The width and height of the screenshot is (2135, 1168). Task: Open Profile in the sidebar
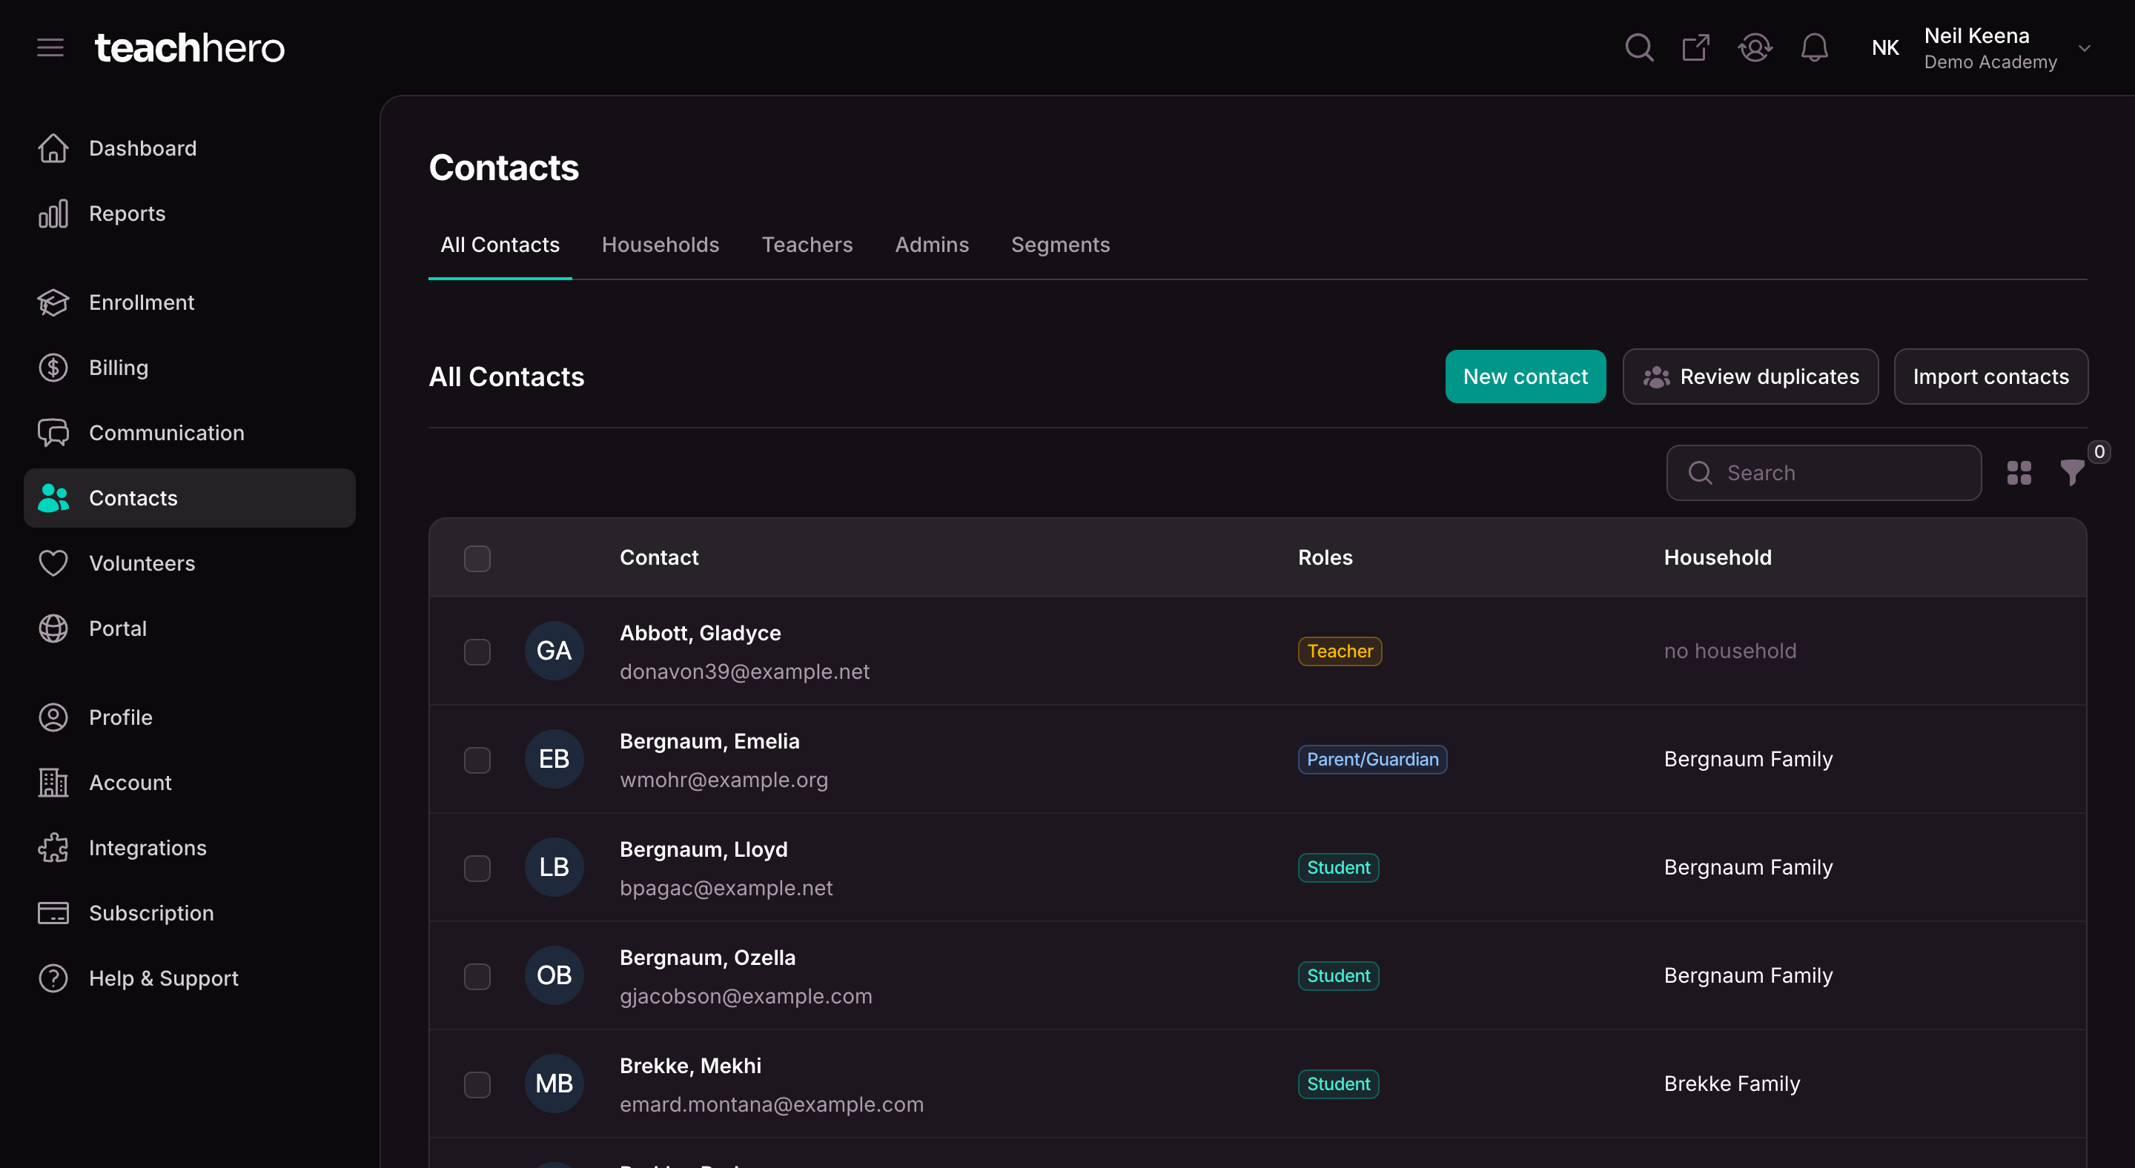point(190,717)
